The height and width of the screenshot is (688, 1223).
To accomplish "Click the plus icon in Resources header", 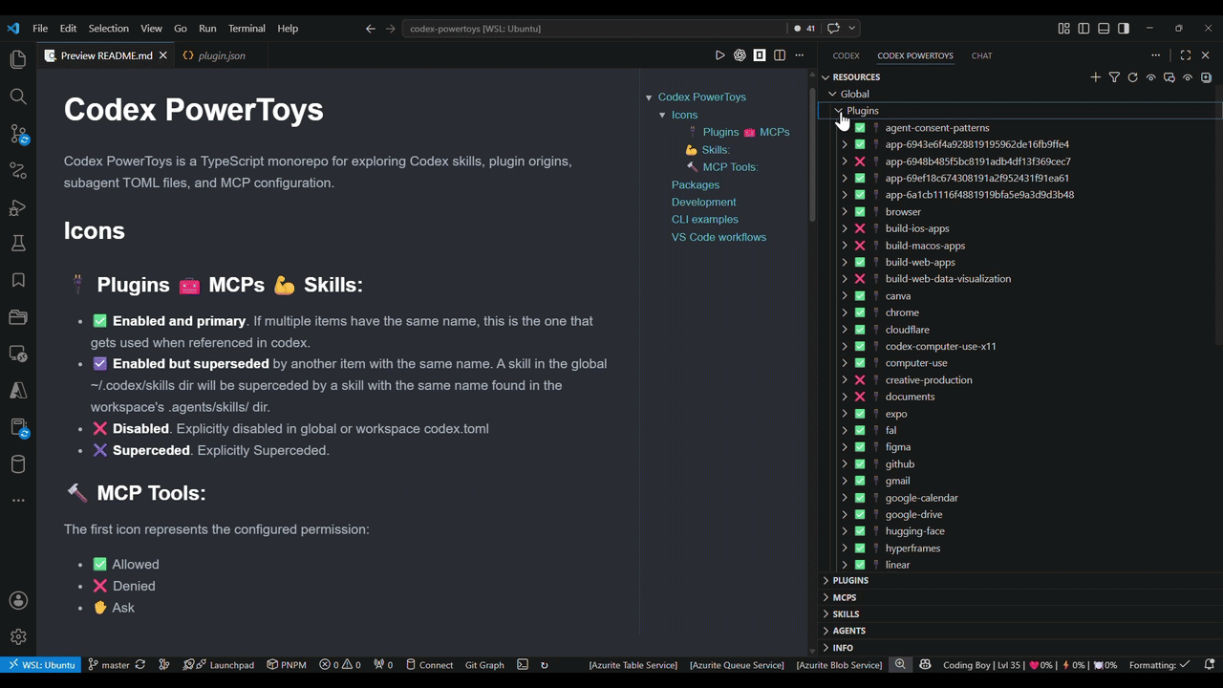I will tap(1096, 77).
